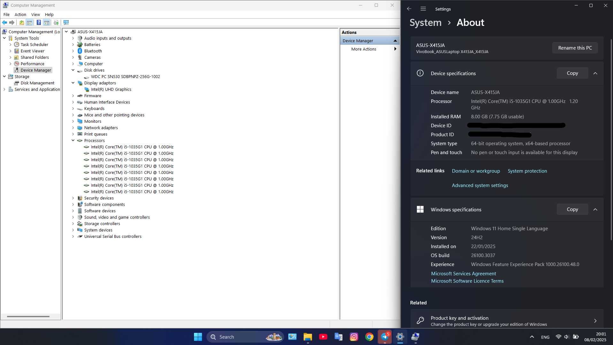Screen dimensions: 613x345
Task: Open the Action menu
Action: (20, 14)
